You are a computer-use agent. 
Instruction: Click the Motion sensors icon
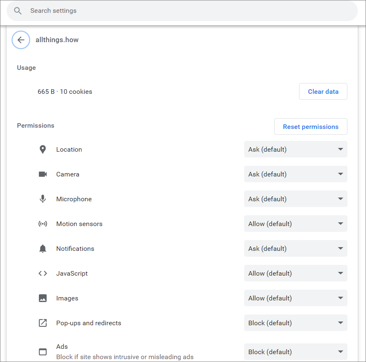[43, 224]
